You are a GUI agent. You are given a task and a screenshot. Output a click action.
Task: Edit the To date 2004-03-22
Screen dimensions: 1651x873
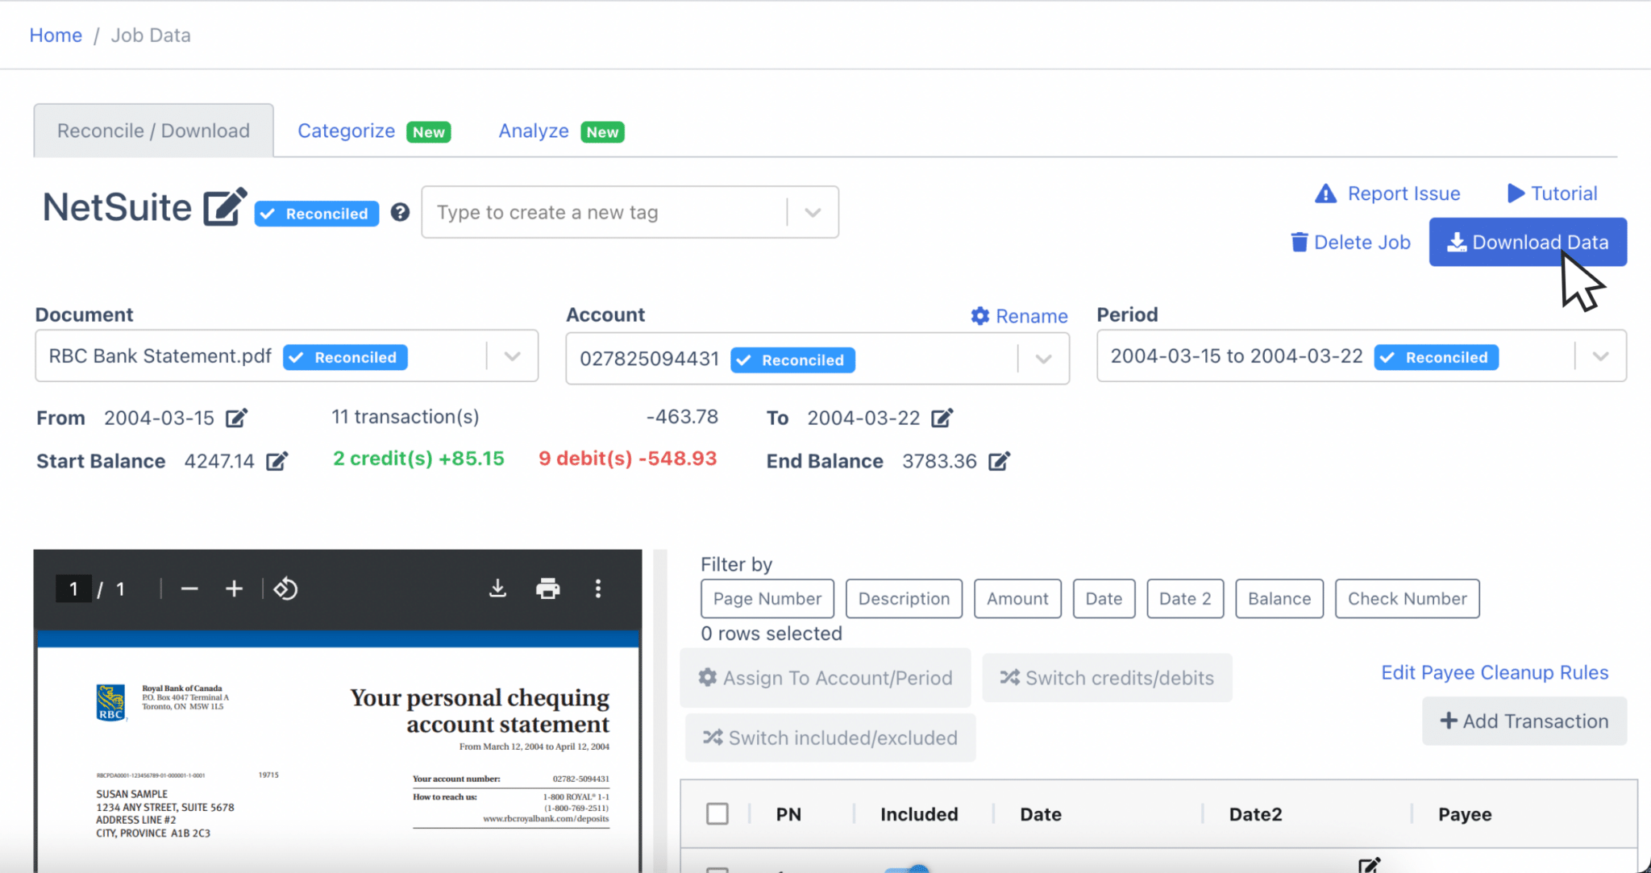[x=941, y=418]
